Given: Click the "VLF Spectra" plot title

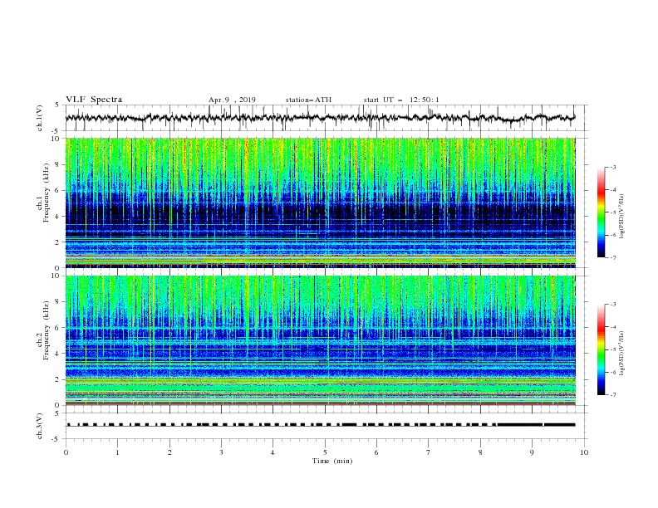Looking at the screenshot, I should click(94, 100).
